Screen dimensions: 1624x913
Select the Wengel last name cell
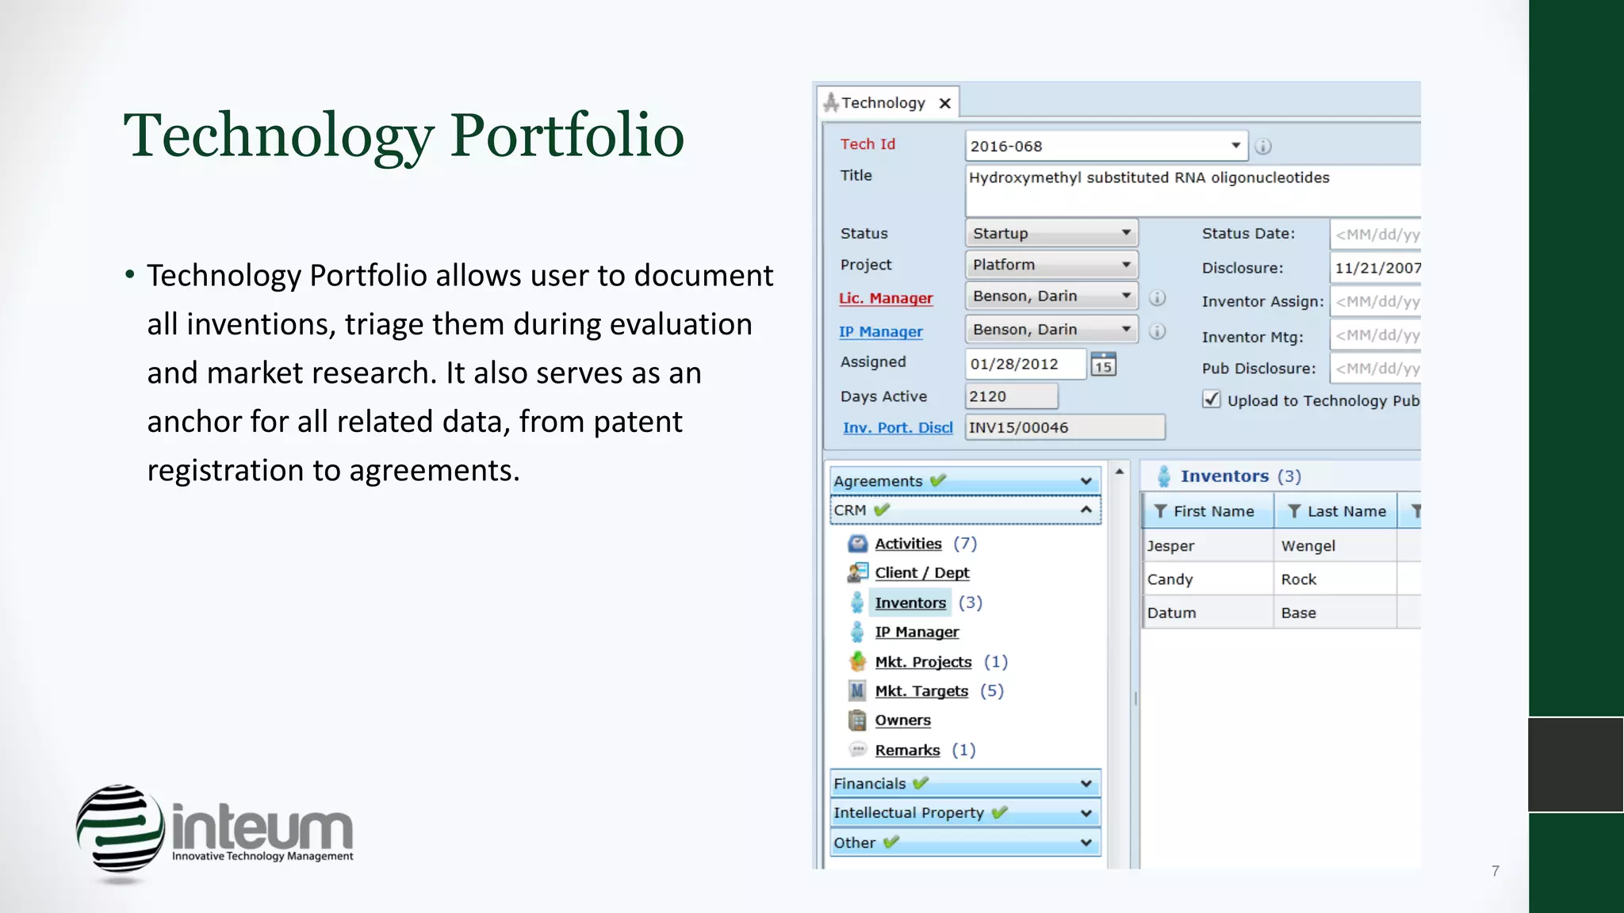coord(1335,545)
